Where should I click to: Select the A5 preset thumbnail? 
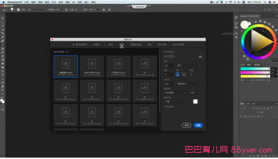[92, 91]
